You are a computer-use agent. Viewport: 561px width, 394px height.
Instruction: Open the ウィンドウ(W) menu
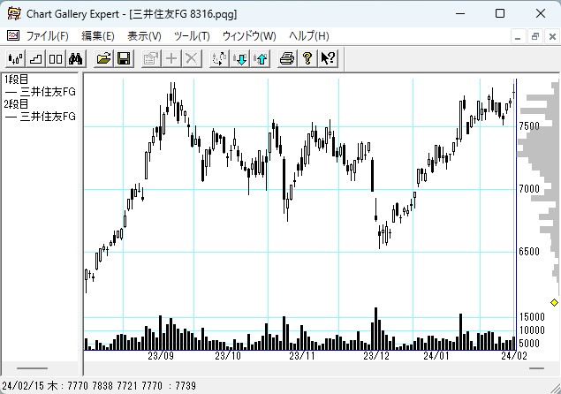[x=249, y=36]
